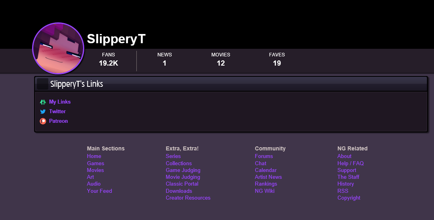Click the SlipperyT username heading
The height and width of the screenshot is (220, 434).
pos(116,39)
